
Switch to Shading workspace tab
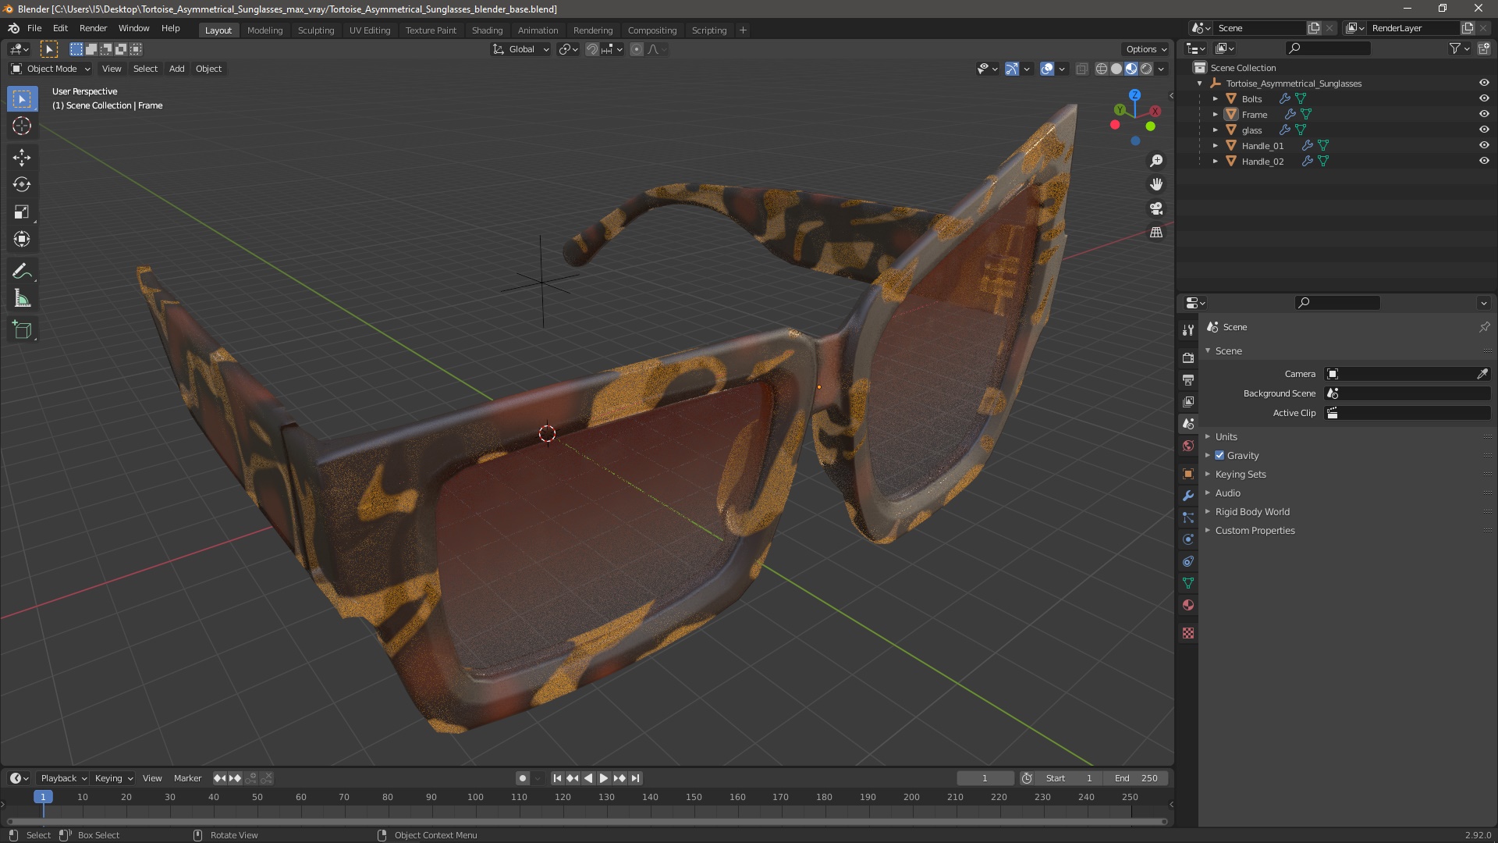[x=487, y=30]
